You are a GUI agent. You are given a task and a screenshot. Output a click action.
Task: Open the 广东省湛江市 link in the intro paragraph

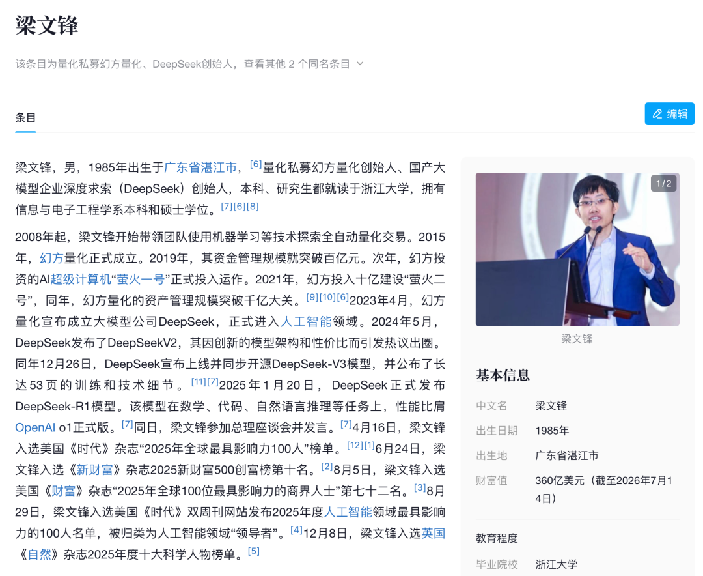[200, 167]
